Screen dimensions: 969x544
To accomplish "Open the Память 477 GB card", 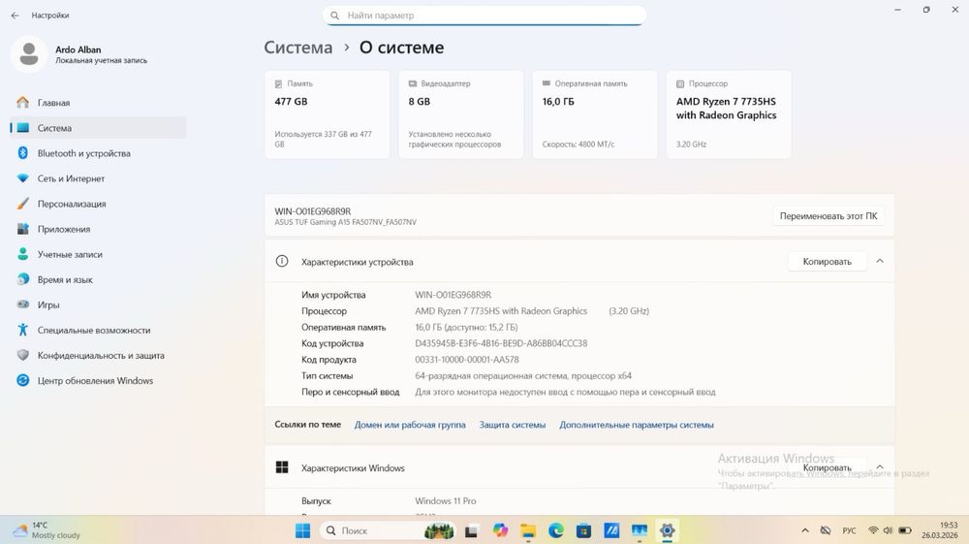I will click(x=328, y=114).
